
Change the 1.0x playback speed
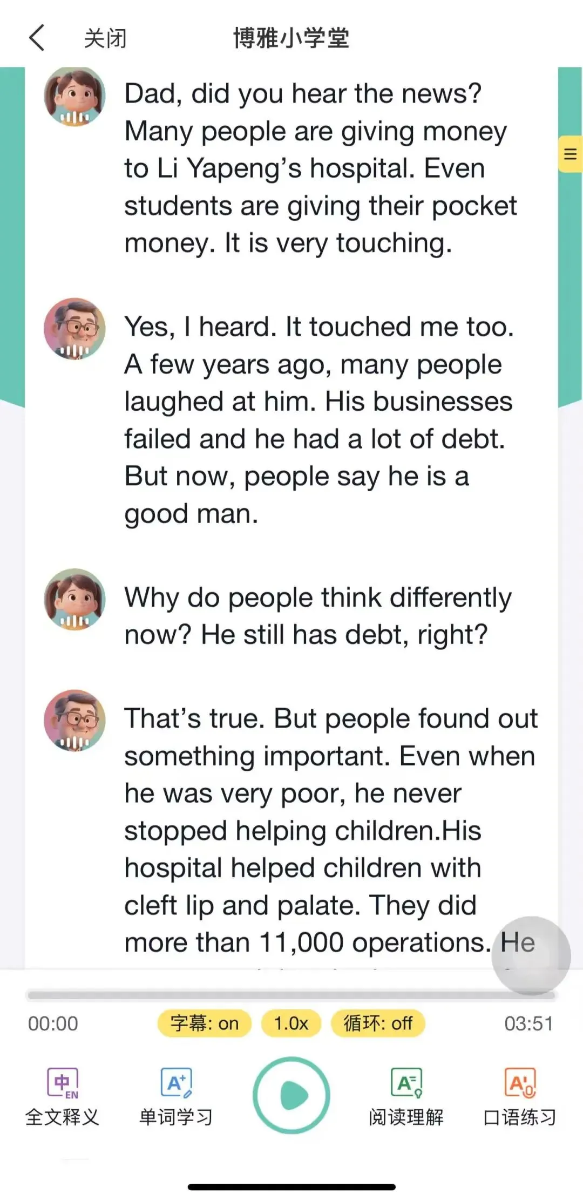click(x=291, y=1023)
